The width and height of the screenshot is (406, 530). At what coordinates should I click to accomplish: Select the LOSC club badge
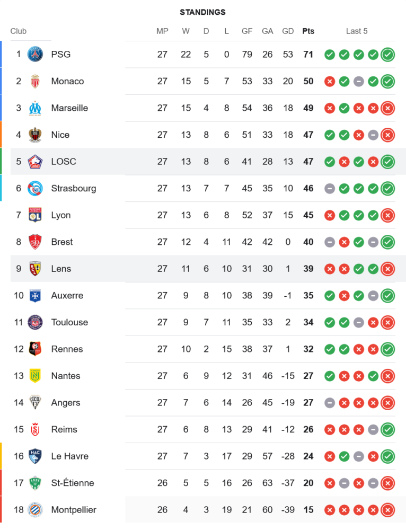pyautogui.click(x=35, y=162)
